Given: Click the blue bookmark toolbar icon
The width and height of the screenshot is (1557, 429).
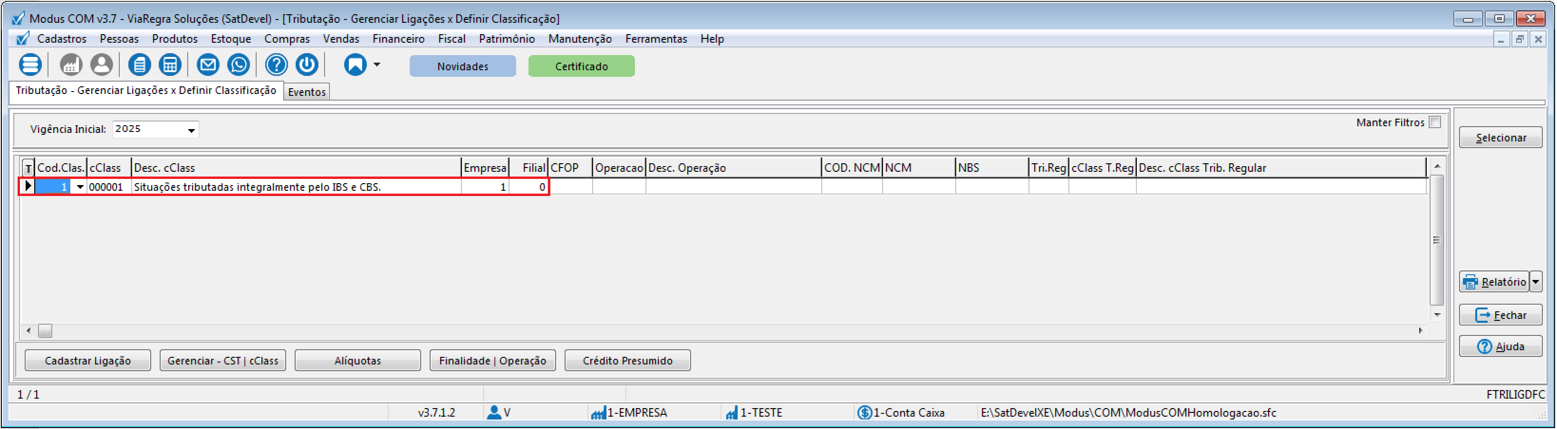Looking at the screenshot, I should [355, 65].
